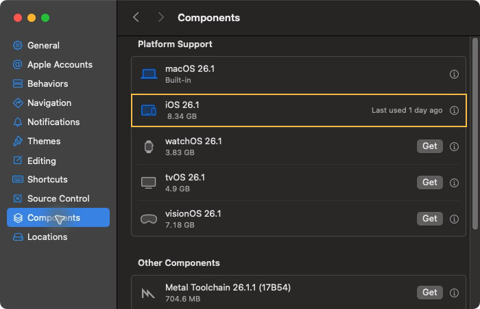Click the Apple Accounts @ icon

tap(18, 64)
